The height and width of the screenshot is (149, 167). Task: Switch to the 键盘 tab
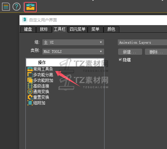28,29
